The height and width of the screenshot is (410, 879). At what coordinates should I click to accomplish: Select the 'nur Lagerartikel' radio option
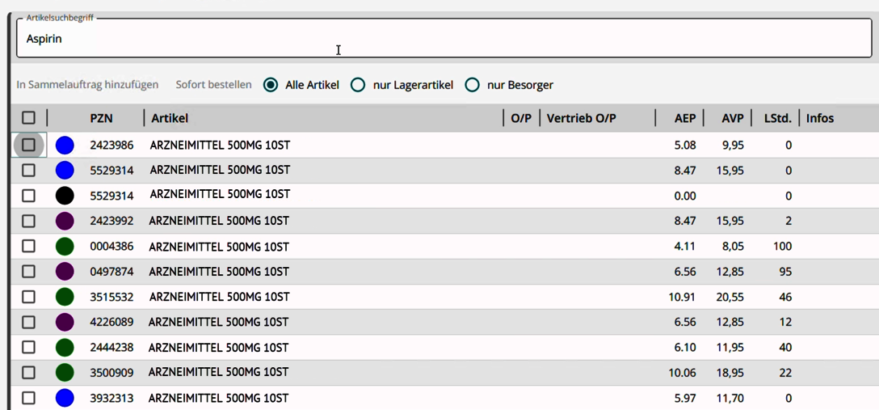358,85
